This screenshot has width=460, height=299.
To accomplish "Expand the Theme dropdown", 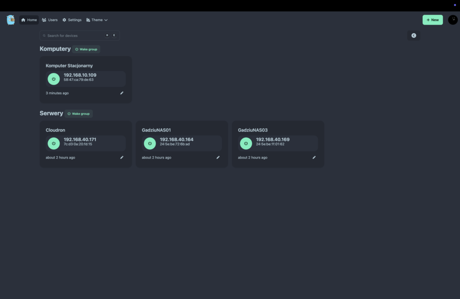I will coord(97,20).
